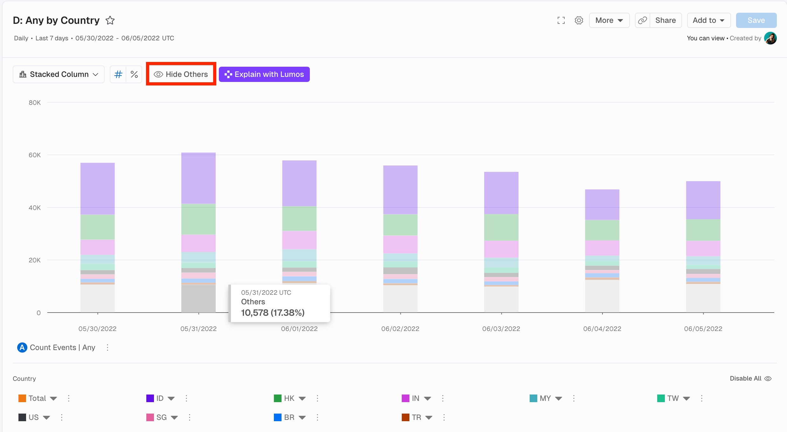The width and height of the screenshot is (787, 432).
Task: Click the 06/04/2022 Others bar segment
Action: [602, 296]
